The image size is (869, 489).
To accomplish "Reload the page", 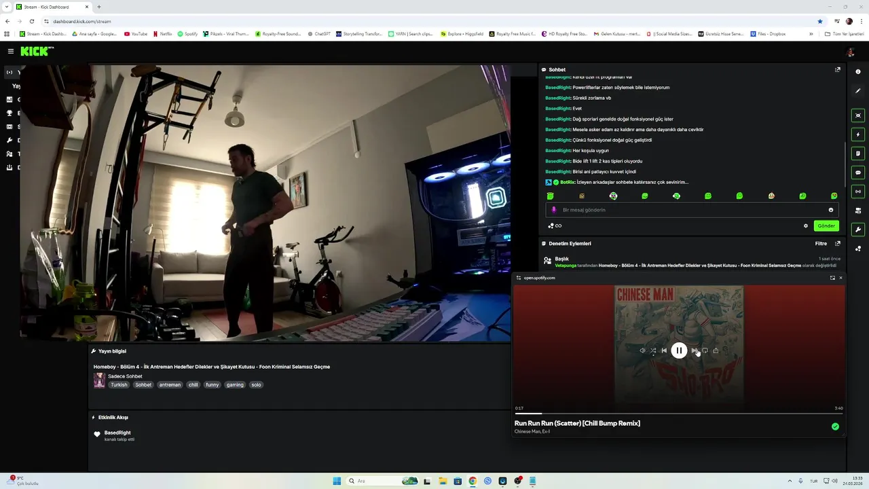I will 31,21.
